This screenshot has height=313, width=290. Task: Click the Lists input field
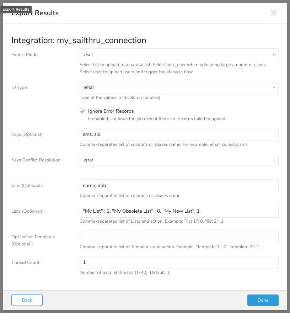(179, 211)
